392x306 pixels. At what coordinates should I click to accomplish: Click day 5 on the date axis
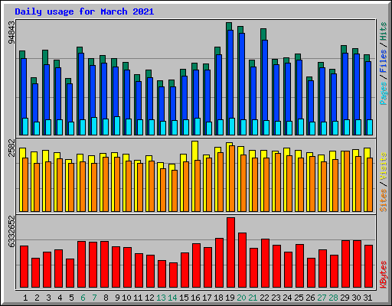[71, 298]
